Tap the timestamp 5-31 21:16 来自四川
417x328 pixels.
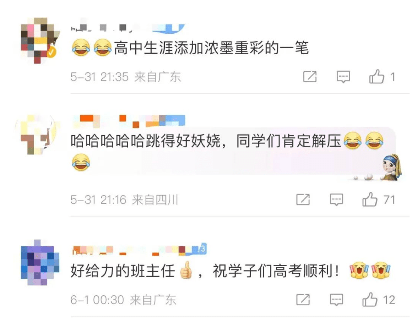click(x=124, y=199)
